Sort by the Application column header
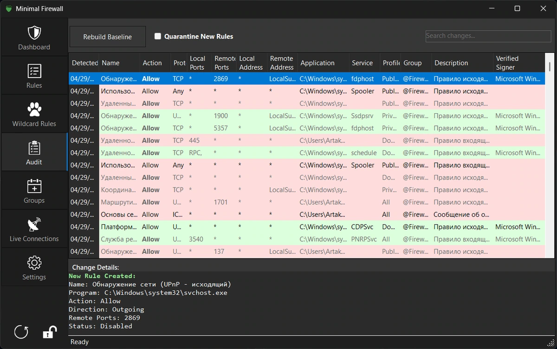Screen dimensions: 557x349 (x=324, y=63)
